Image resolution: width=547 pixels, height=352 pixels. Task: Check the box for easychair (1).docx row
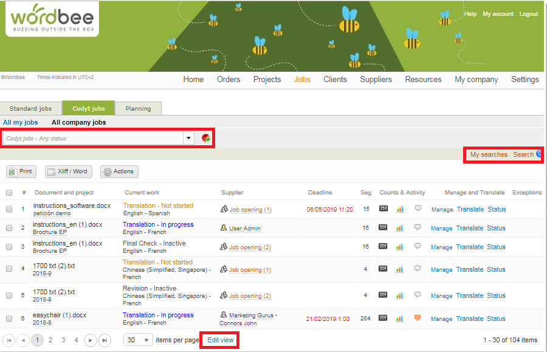tap(9, 319)
